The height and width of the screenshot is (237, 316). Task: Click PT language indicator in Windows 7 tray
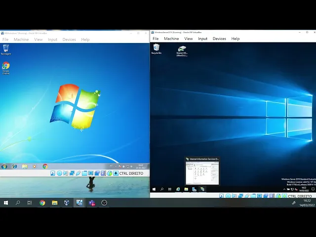[111, 166]
